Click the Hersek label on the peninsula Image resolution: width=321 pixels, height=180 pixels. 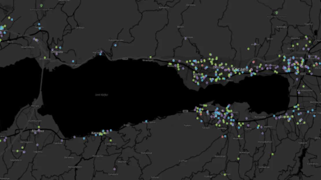coord(35,106)
